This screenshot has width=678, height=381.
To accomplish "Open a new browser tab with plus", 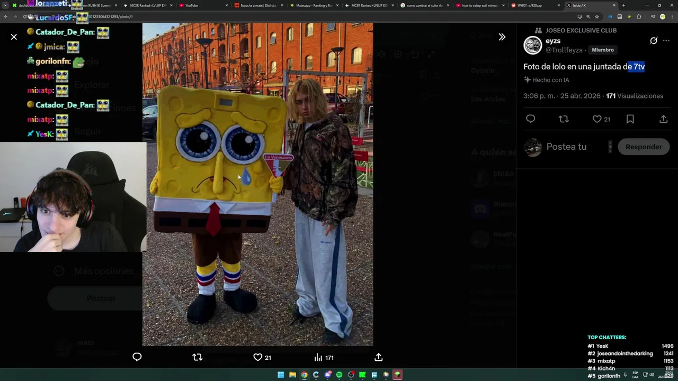I will (x=623, y=5).
